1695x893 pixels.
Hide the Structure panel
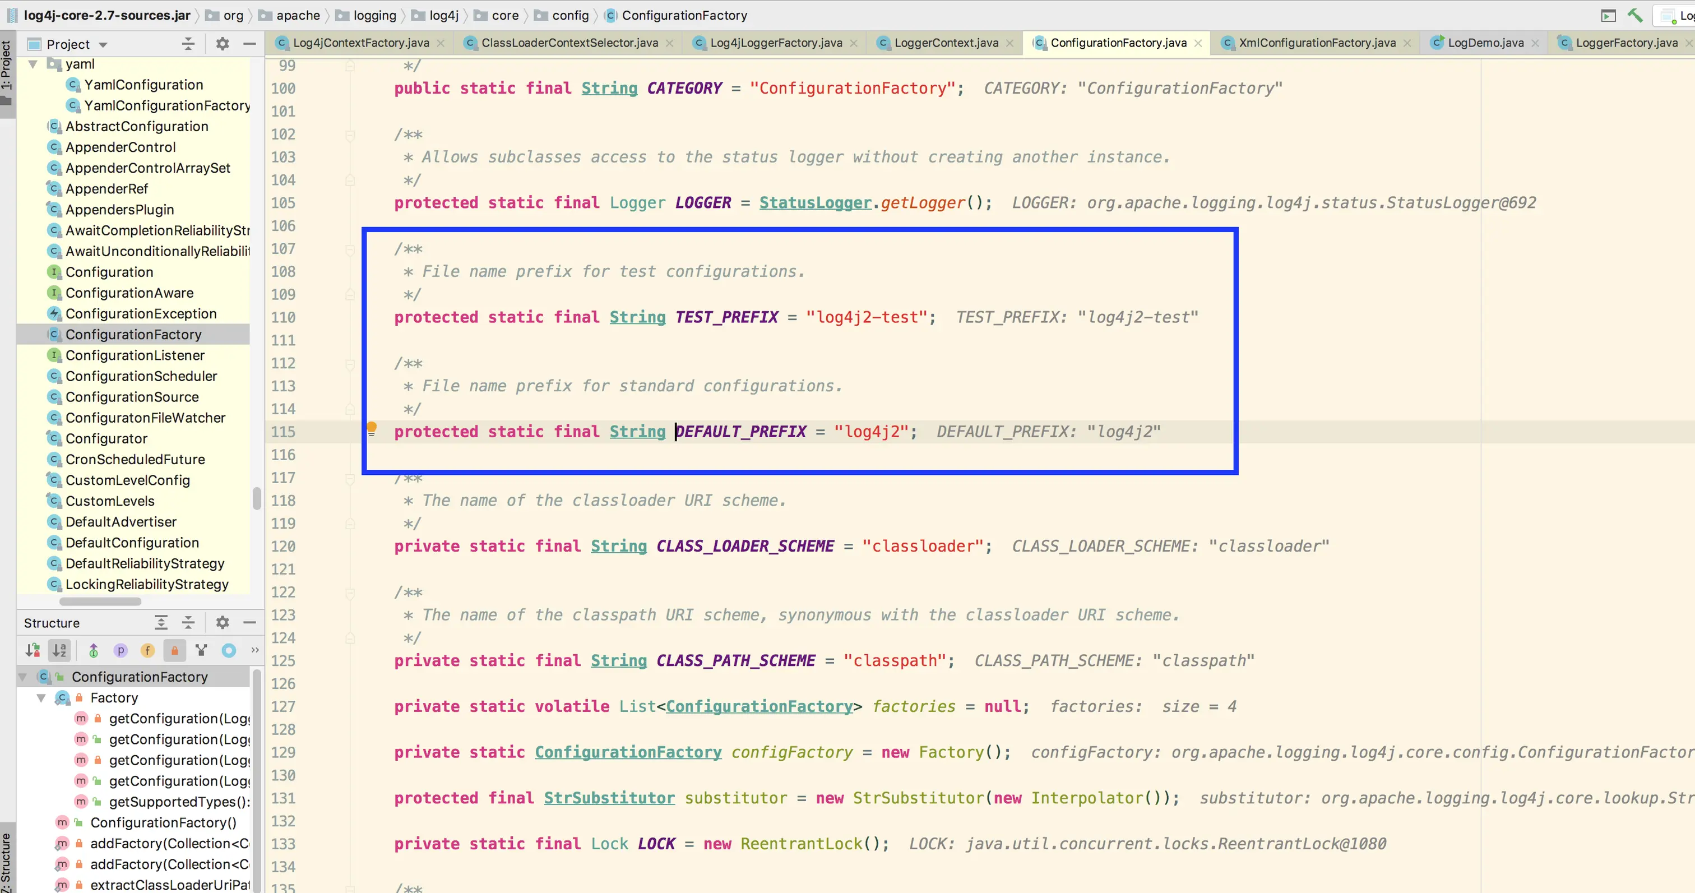coord(249,623)
